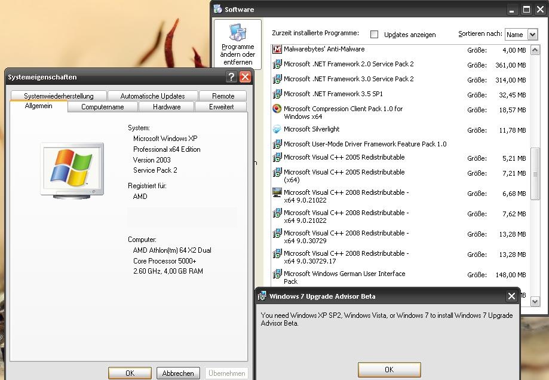Click the Microsoft Silverlight icon
This screenshot has height=380, width=549.
coord(277,129)
